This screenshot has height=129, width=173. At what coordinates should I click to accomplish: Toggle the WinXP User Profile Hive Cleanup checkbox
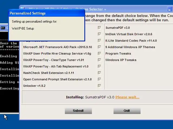click(x=99, y=53)
